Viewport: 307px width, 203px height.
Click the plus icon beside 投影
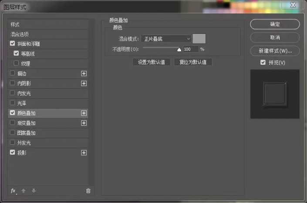coord(84,153)
